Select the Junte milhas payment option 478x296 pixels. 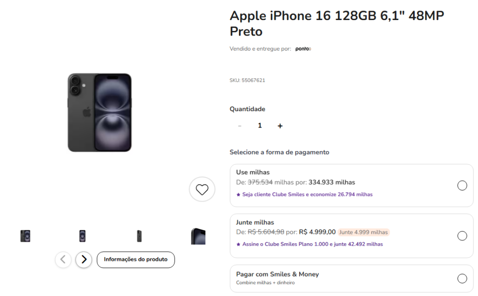pyautogui.click(x=462, y=236)
